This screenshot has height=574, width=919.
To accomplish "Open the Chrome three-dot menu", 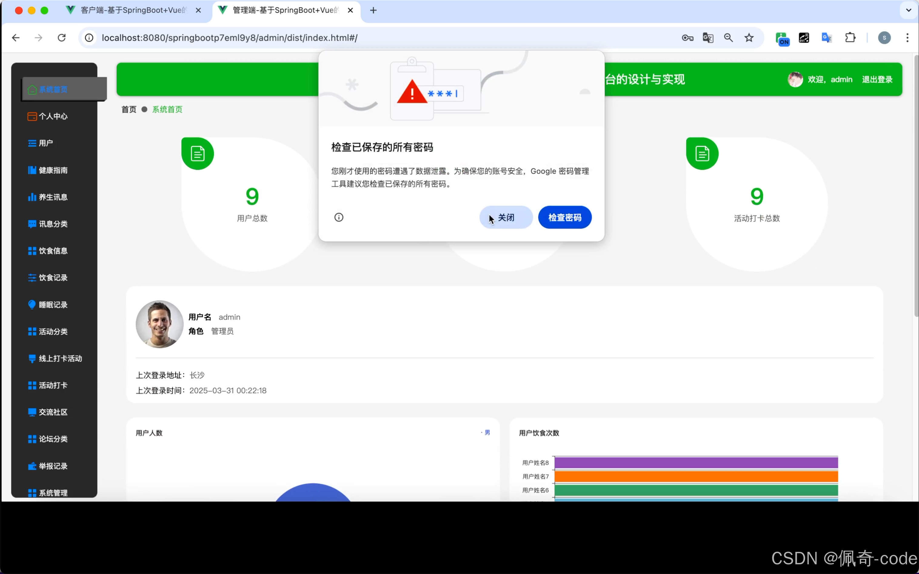I will 907,38.
